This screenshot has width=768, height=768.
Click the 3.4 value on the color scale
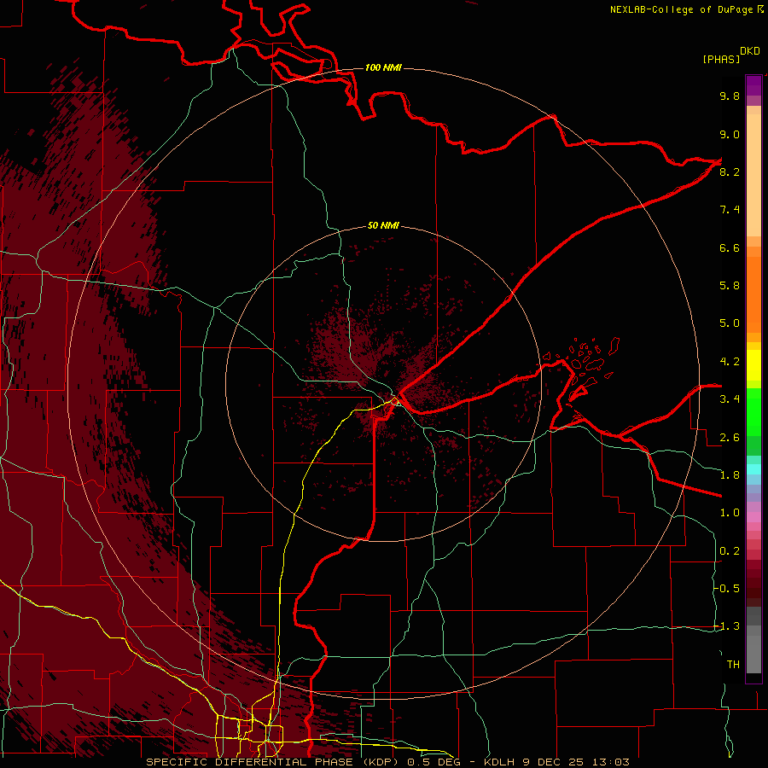tap(730, 399)
